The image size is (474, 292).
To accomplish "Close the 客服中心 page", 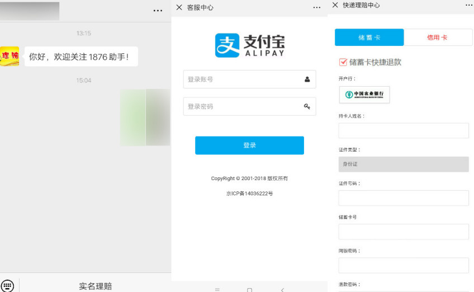I will (x=179, y=7).
